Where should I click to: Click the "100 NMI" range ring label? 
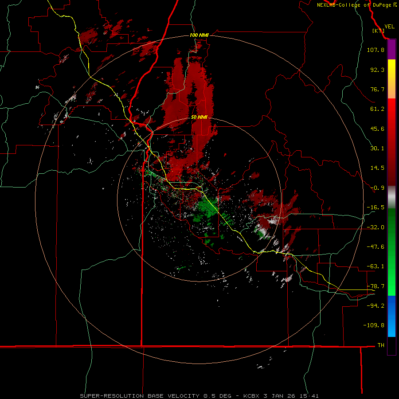pos(199,35)
